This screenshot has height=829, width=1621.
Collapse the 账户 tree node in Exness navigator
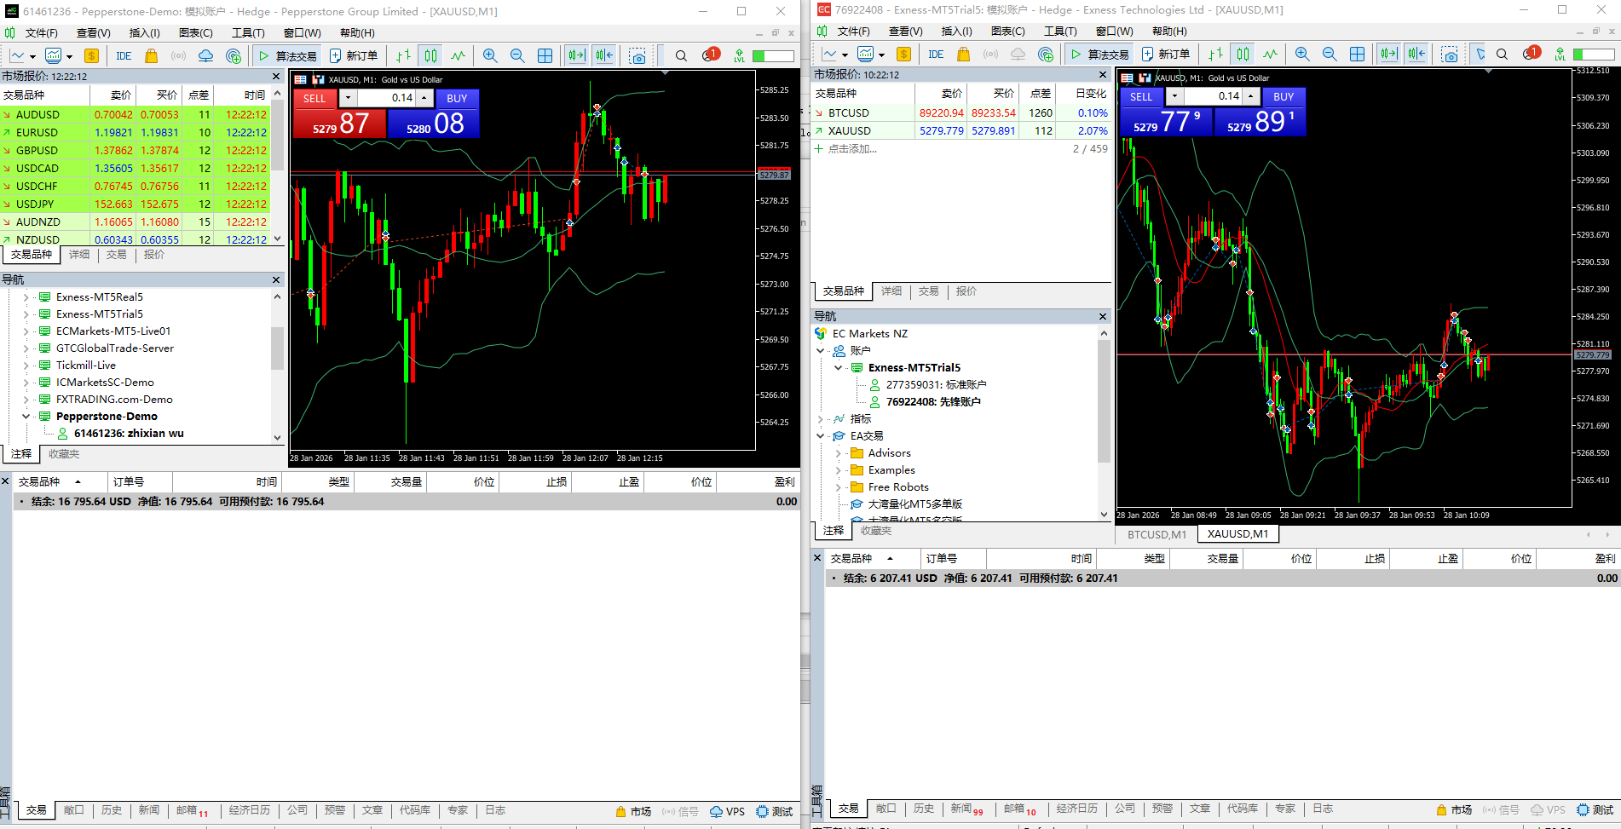821,351
